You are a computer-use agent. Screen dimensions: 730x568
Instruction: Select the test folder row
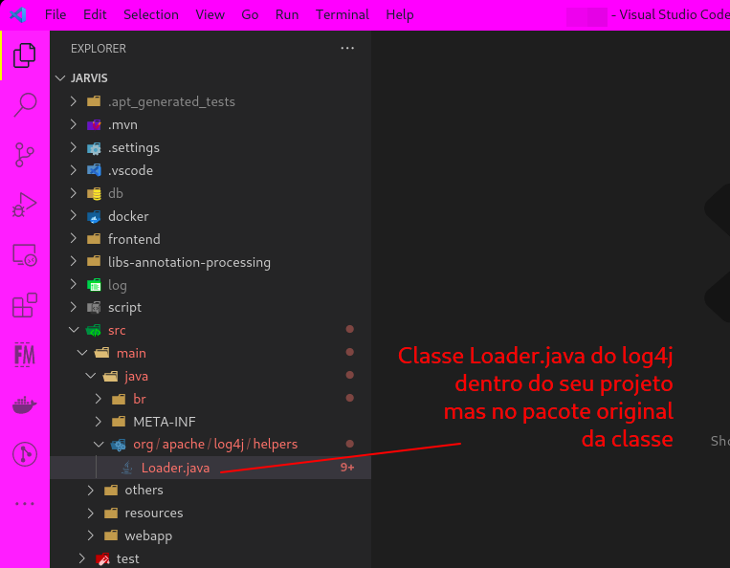(x=210, y=558)
